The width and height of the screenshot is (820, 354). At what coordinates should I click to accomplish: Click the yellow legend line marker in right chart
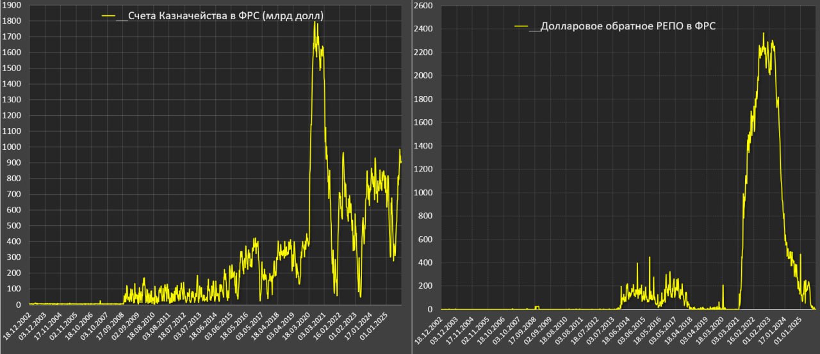[x=521, y=27]
